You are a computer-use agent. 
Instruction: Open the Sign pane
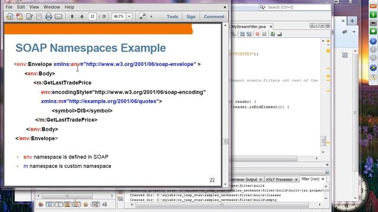pyautogui.click(x=191, y=16)
